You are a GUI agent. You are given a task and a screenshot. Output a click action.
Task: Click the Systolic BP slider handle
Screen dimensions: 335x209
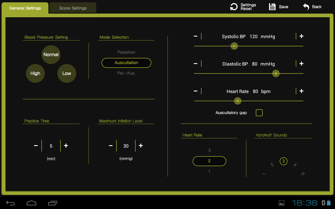pos(234,46)
